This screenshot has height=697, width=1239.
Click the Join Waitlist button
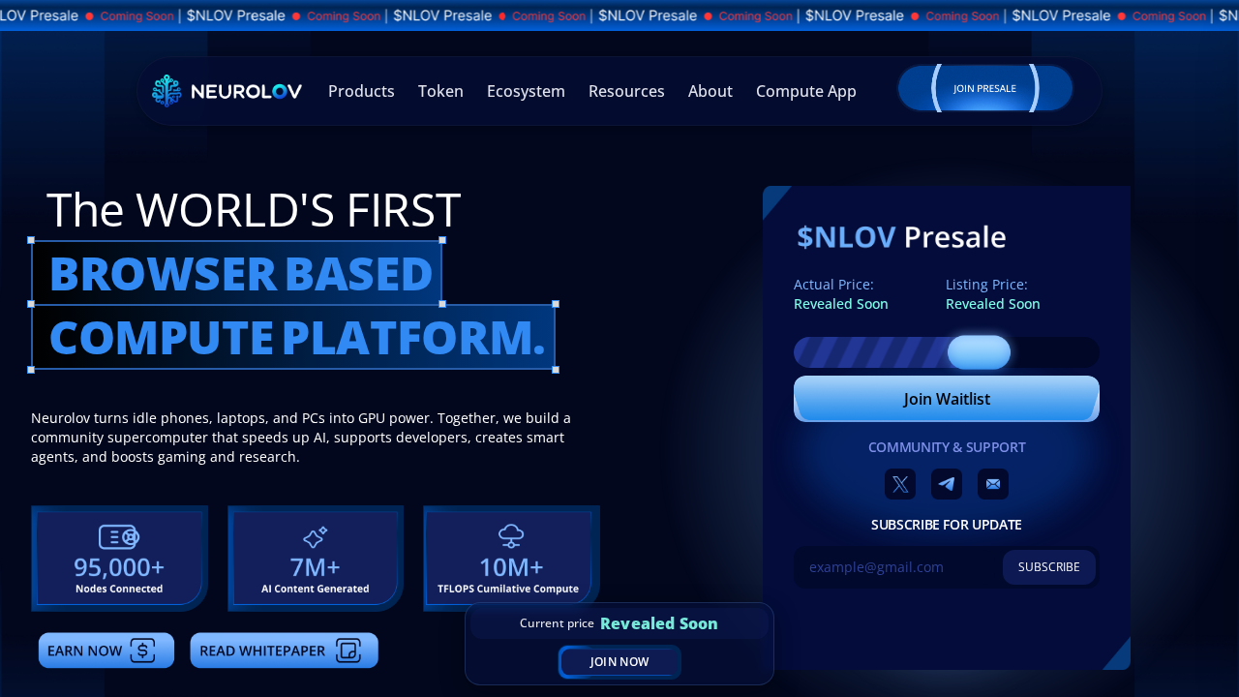[946, 399]
